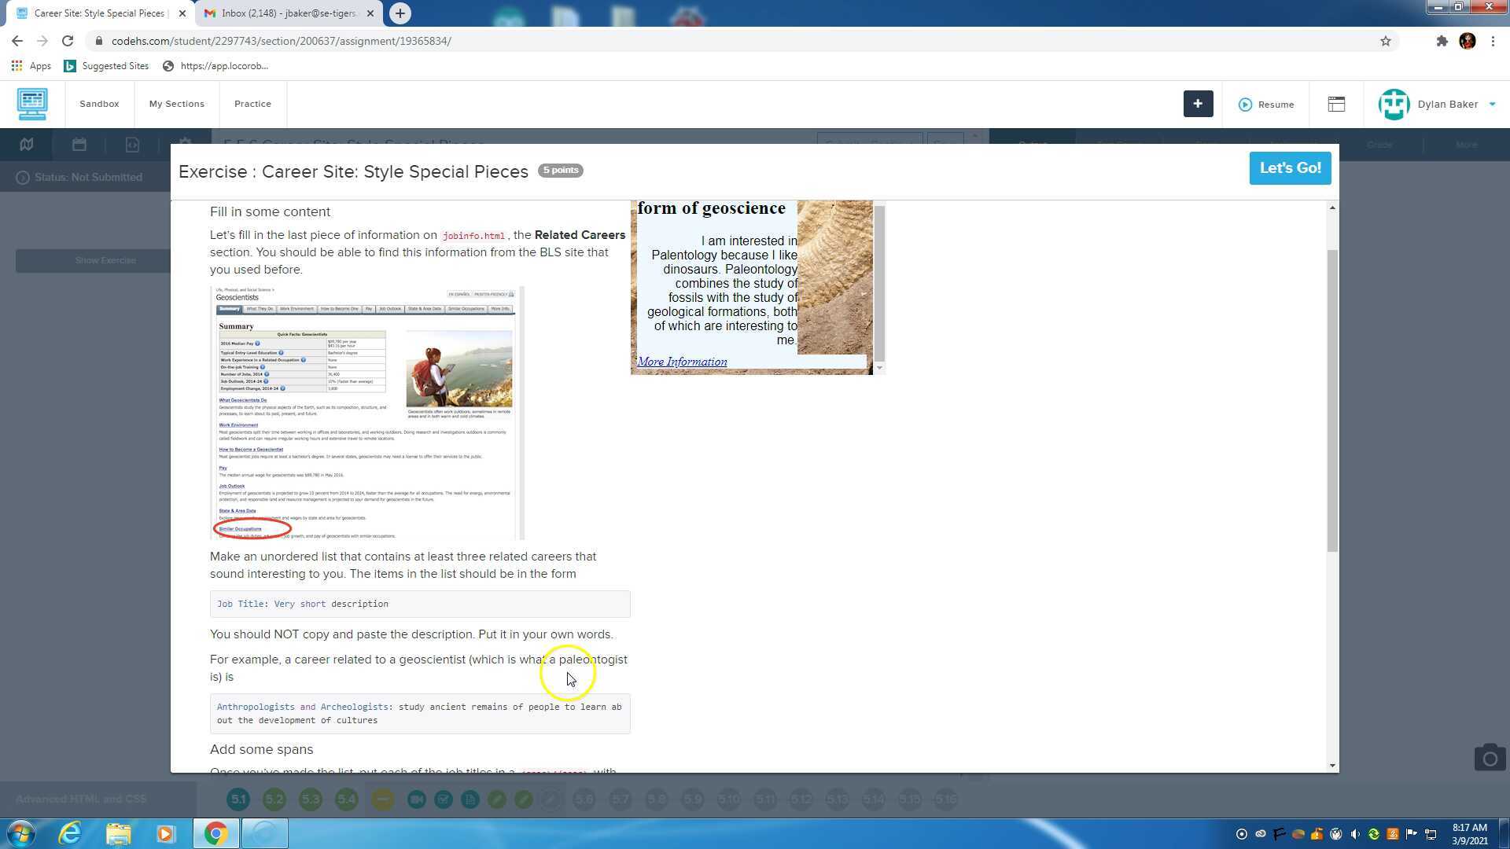The image size is (1510, 849).
Task: Open the More Information link in preview
Action: 681,361
